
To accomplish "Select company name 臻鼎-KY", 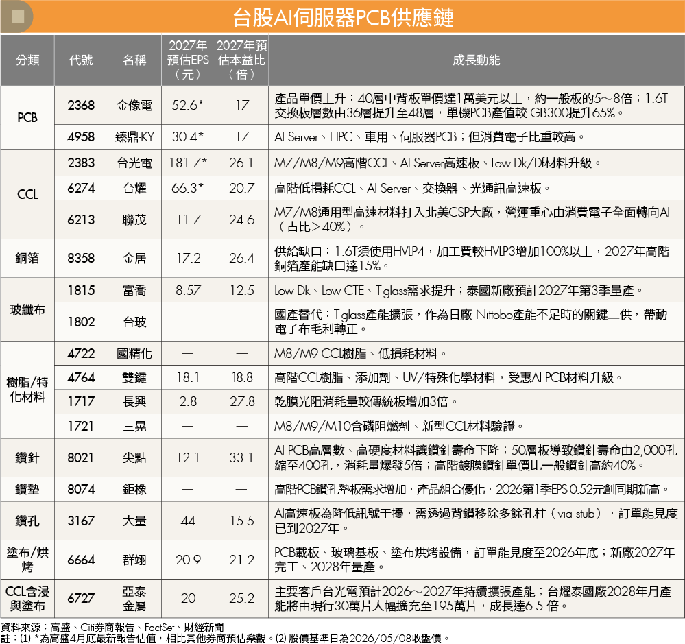I will pyautogui.click(x=134, y=136).
